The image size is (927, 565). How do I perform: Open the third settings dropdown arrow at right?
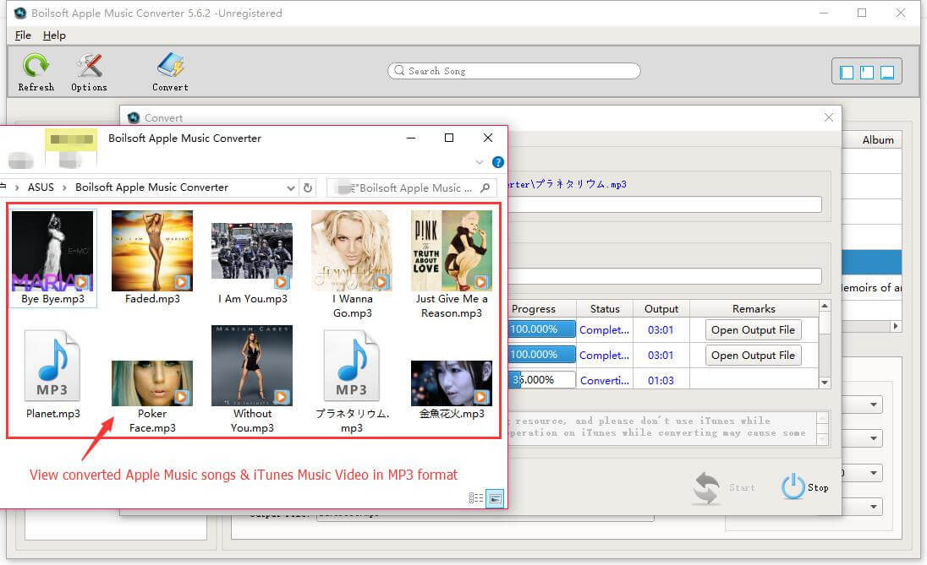873,473
